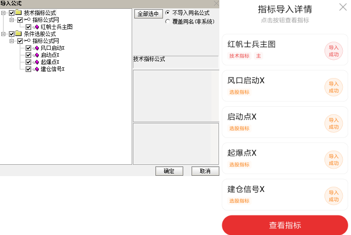Screen dimensions: 351x235
Task: Toggle the 起爆点X checkbox
Action: coord(28,62)
